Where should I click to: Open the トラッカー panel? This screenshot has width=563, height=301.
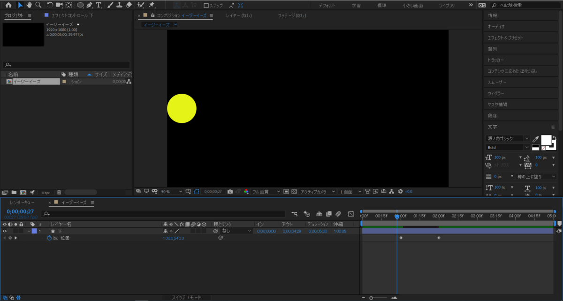(x=495, y=60)
